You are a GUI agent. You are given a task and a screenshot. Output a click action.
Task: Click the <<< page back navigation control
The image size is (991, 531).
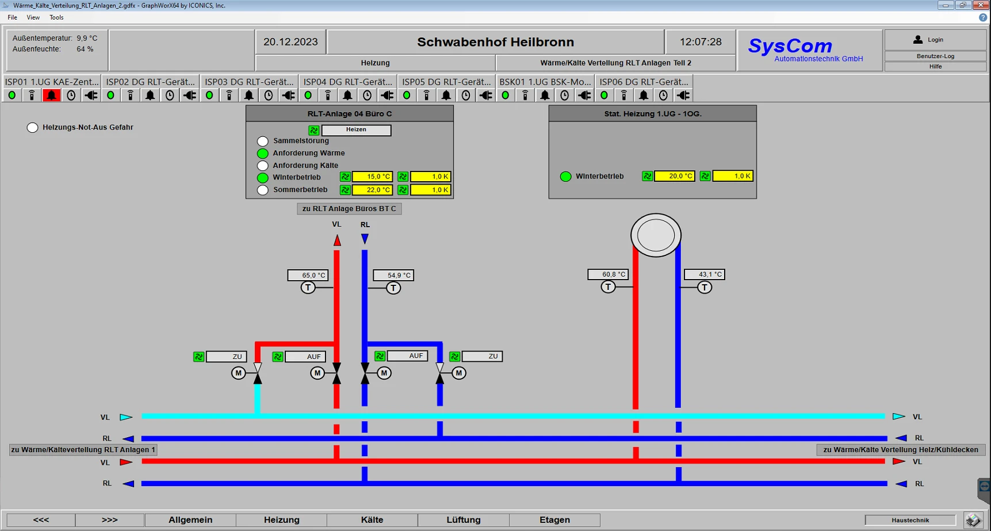[x=40, y=519]
